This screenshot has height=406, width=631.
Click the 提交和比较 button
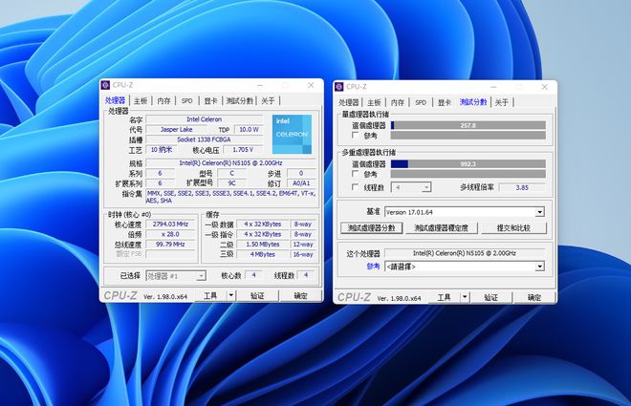pyautogui.click(x=513, y=228)
